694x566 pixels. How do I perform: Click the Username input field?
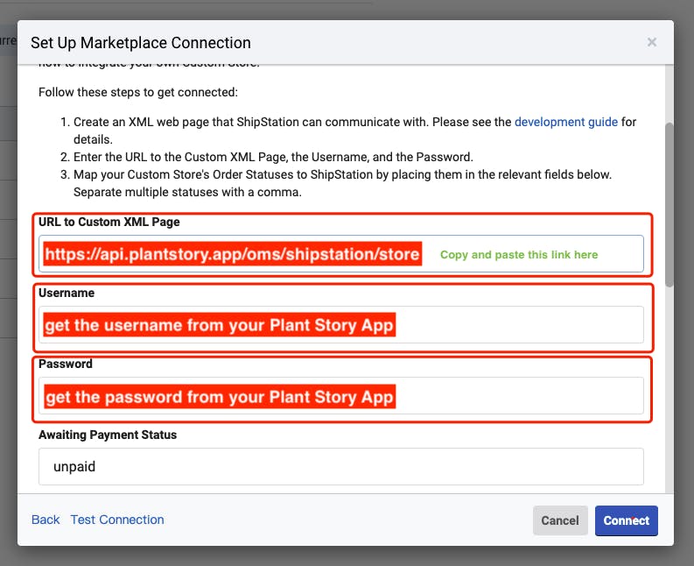tap(340, 324)
